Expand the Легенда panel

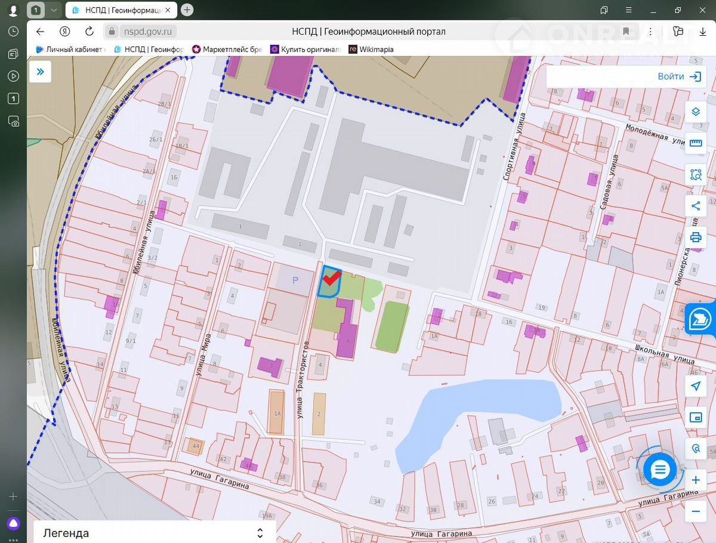[x=260, y=533]
